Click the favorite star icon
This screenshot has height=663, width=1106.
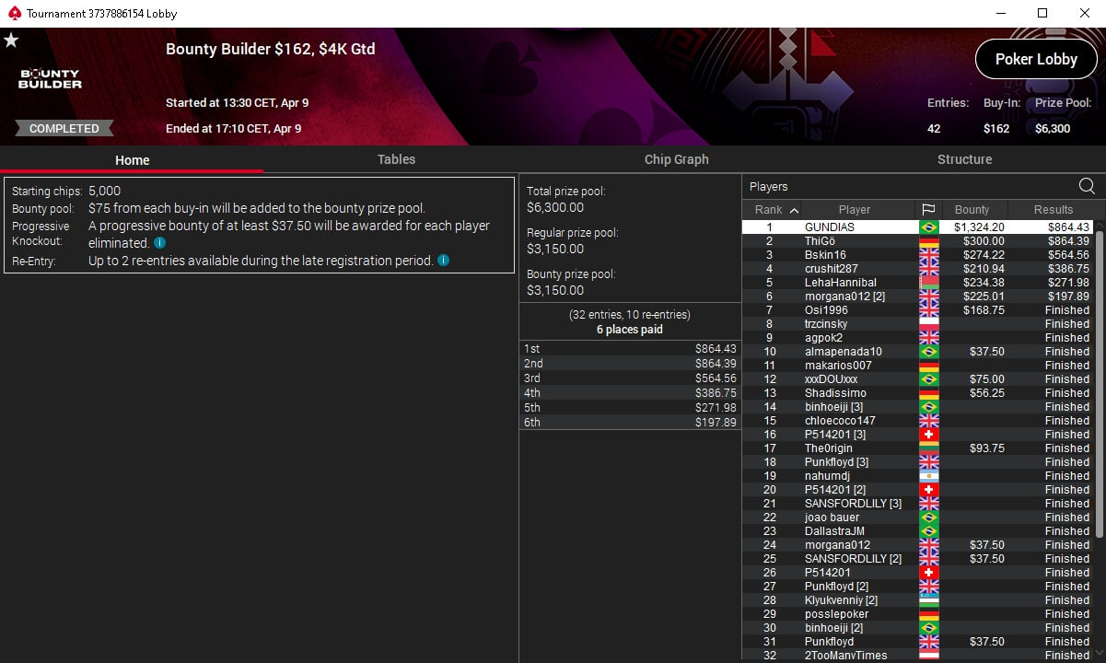point(11,41)
